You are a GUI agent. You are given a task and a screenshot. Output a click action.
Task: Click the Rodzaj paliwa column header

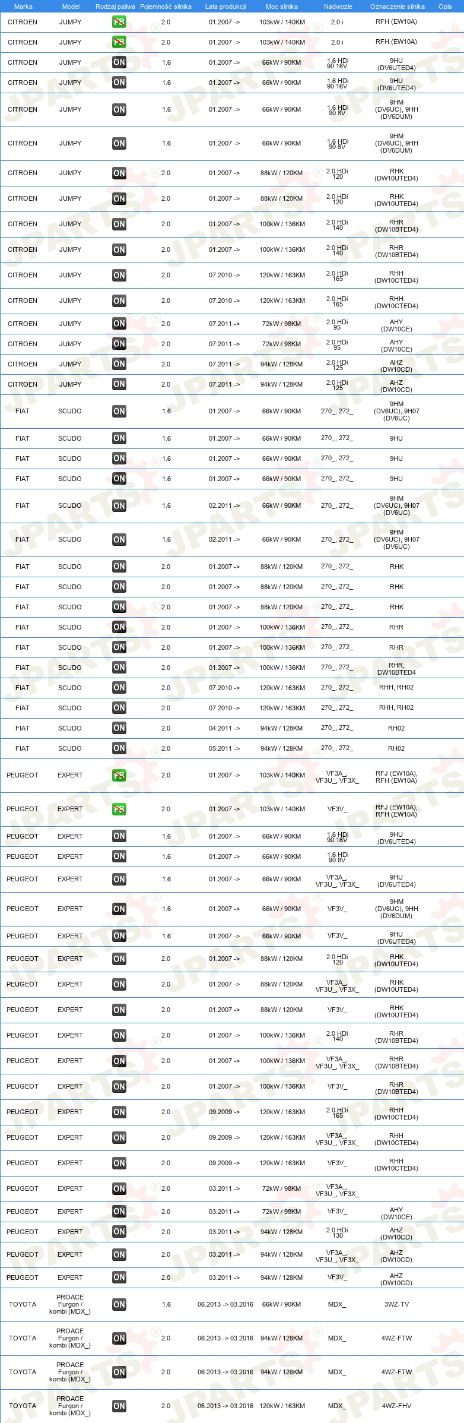(115, 7)
